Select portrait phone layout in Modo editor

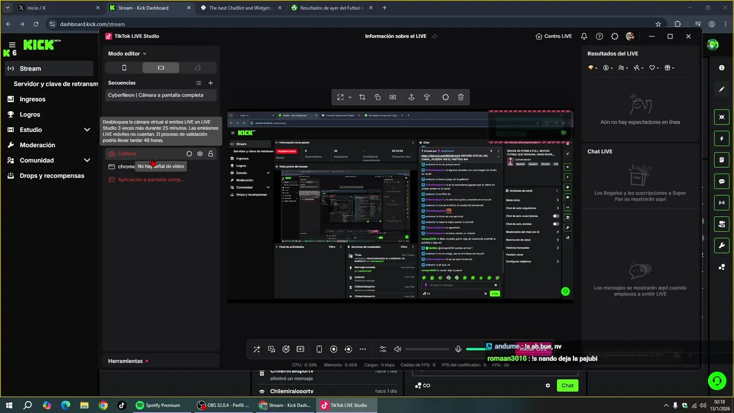point(124,68)
